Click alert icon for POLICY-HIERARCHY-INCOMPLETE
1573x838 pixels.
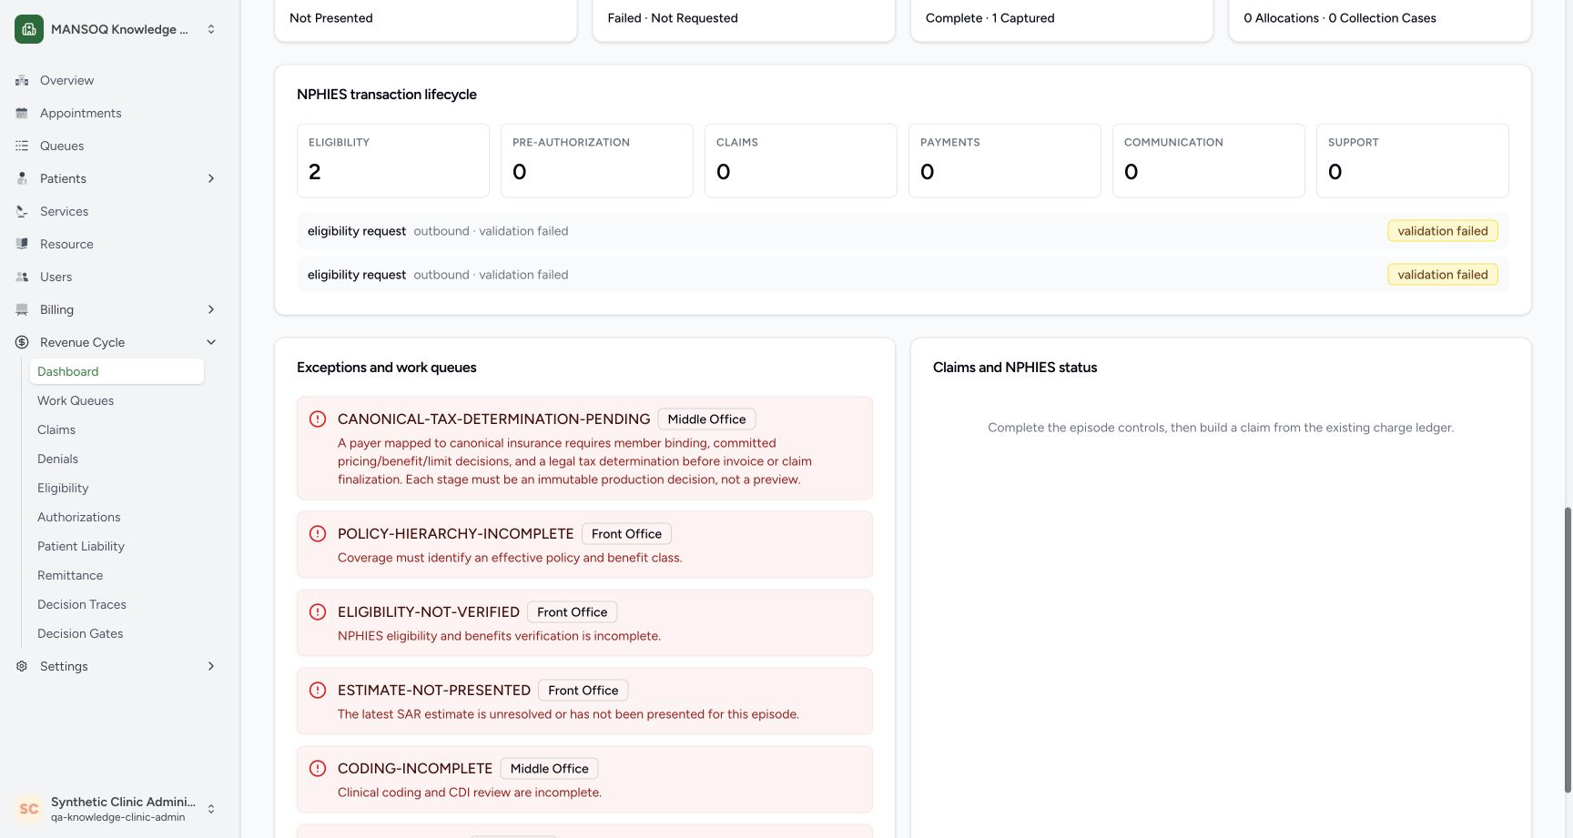[x=318, y=534]
